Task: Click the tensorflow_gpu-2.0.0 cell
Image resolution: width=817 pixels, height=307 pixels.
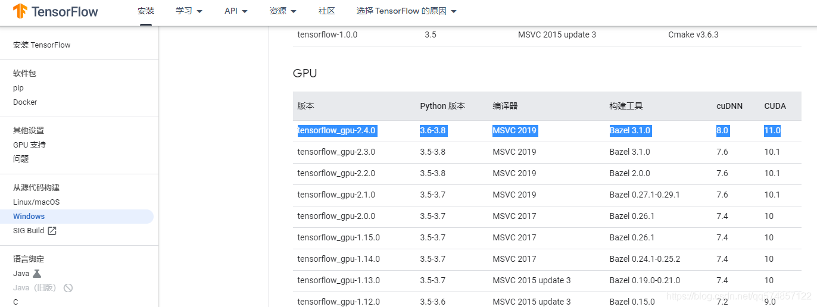Action: coord(336,216)
